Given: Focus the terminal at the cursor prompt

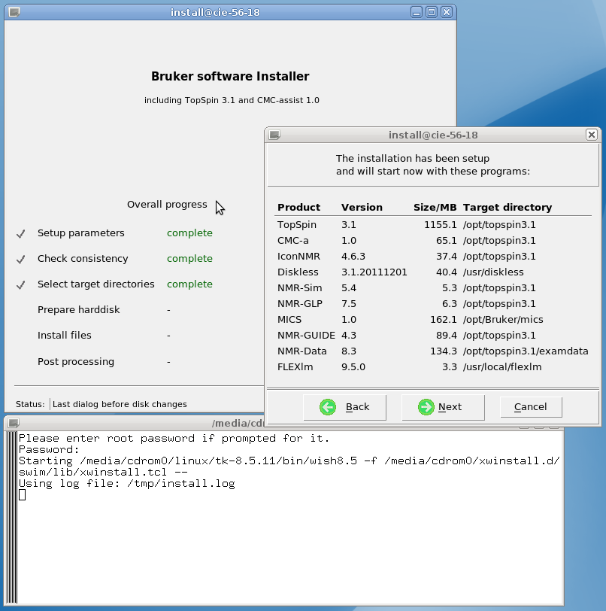Looking at the screenshot, I should point(23,495).
